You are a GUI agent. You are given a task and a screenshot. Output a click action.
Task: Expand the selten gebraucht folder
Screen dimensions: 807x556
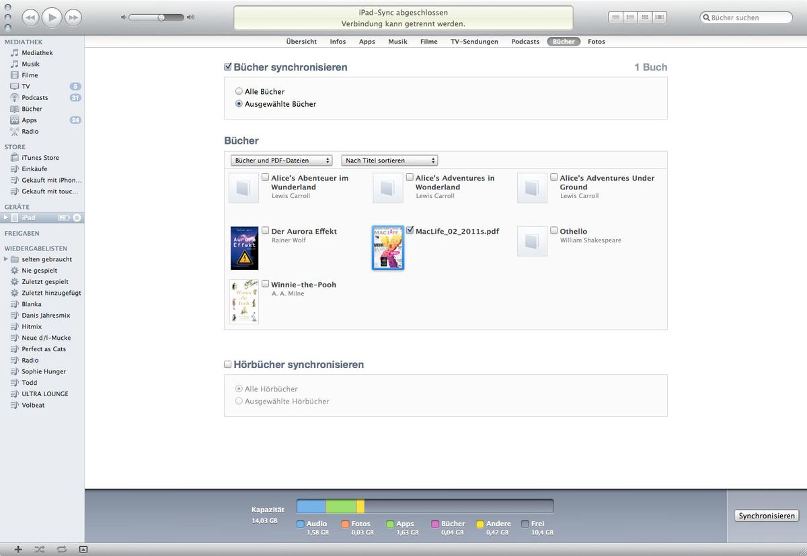6,259
